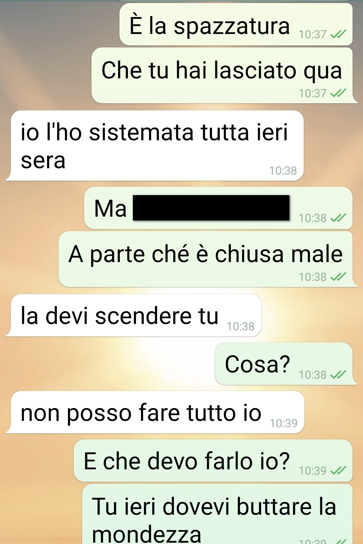Tap the black redacted box in the message
The width and height of the screenshot is (363, 544).
[211, 208]
